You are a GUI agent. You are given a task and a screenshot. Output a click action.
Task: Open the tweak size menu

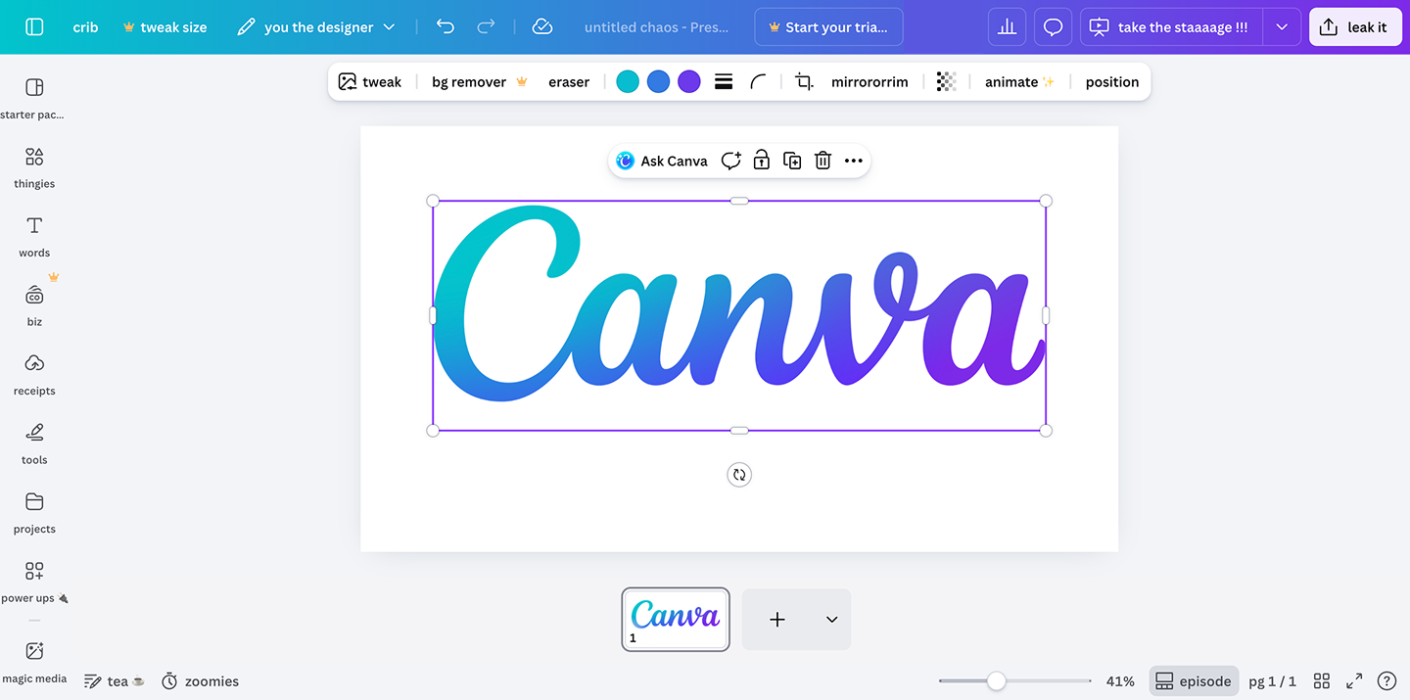(x=164, y=27)
